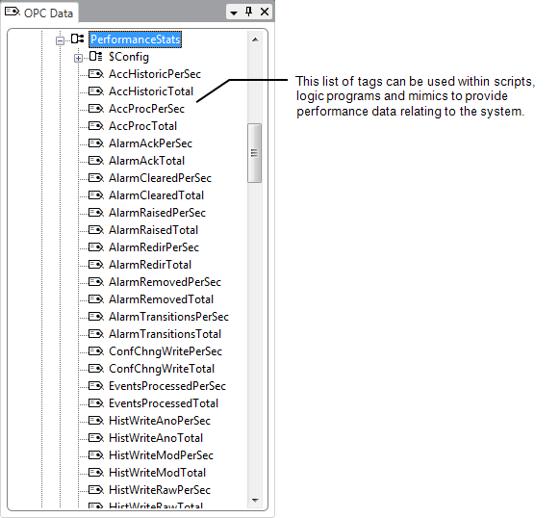Click the EventsProcessedTotal tag icon

click(95, 403)
